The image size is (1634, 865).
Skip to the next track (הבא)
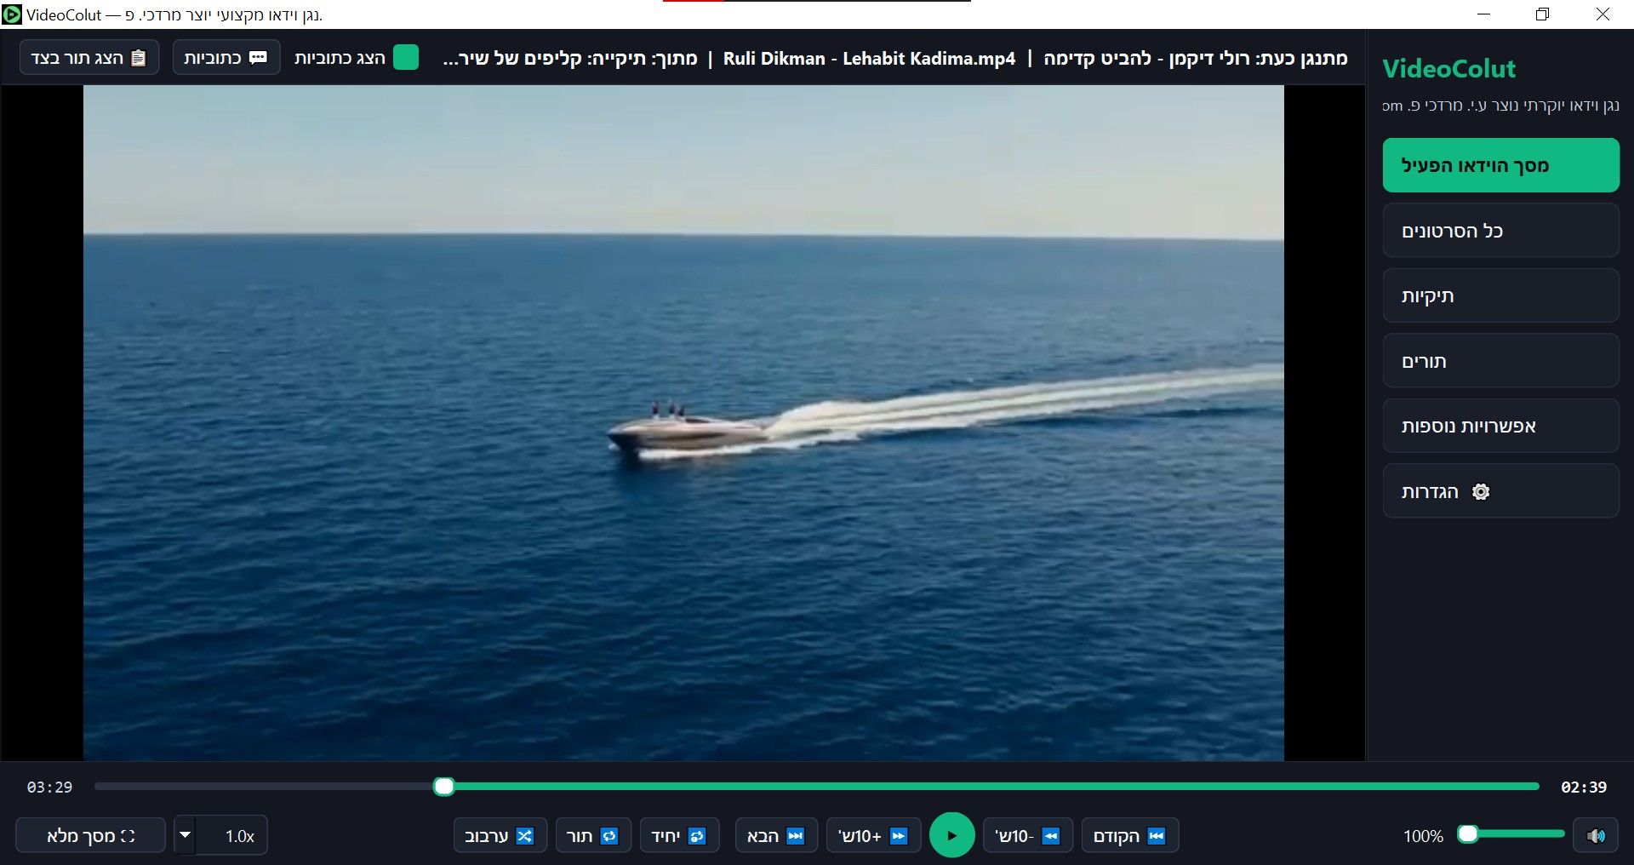[776, 835]
